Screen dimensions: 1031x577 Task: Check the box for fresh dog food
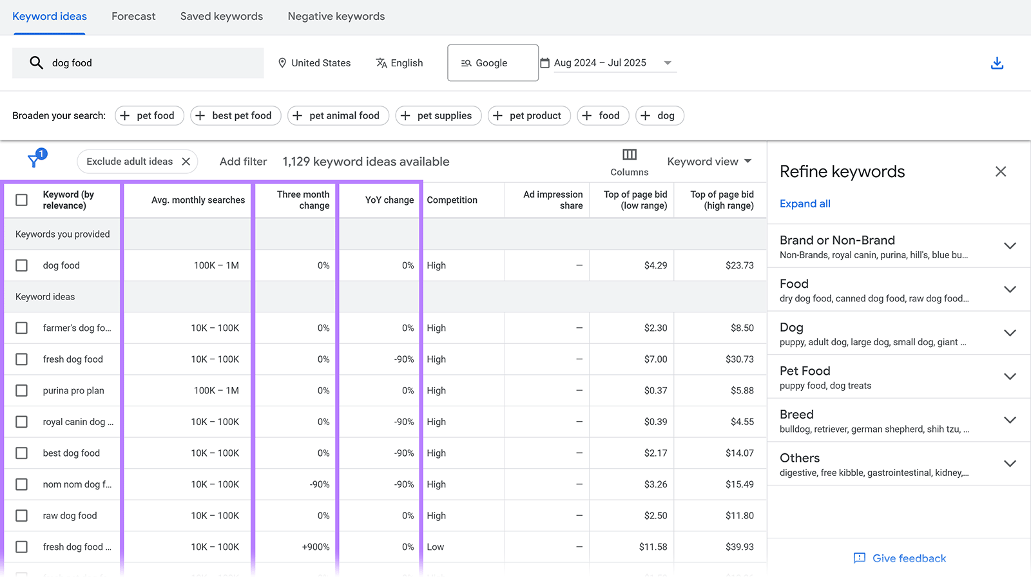pos(22,359)
